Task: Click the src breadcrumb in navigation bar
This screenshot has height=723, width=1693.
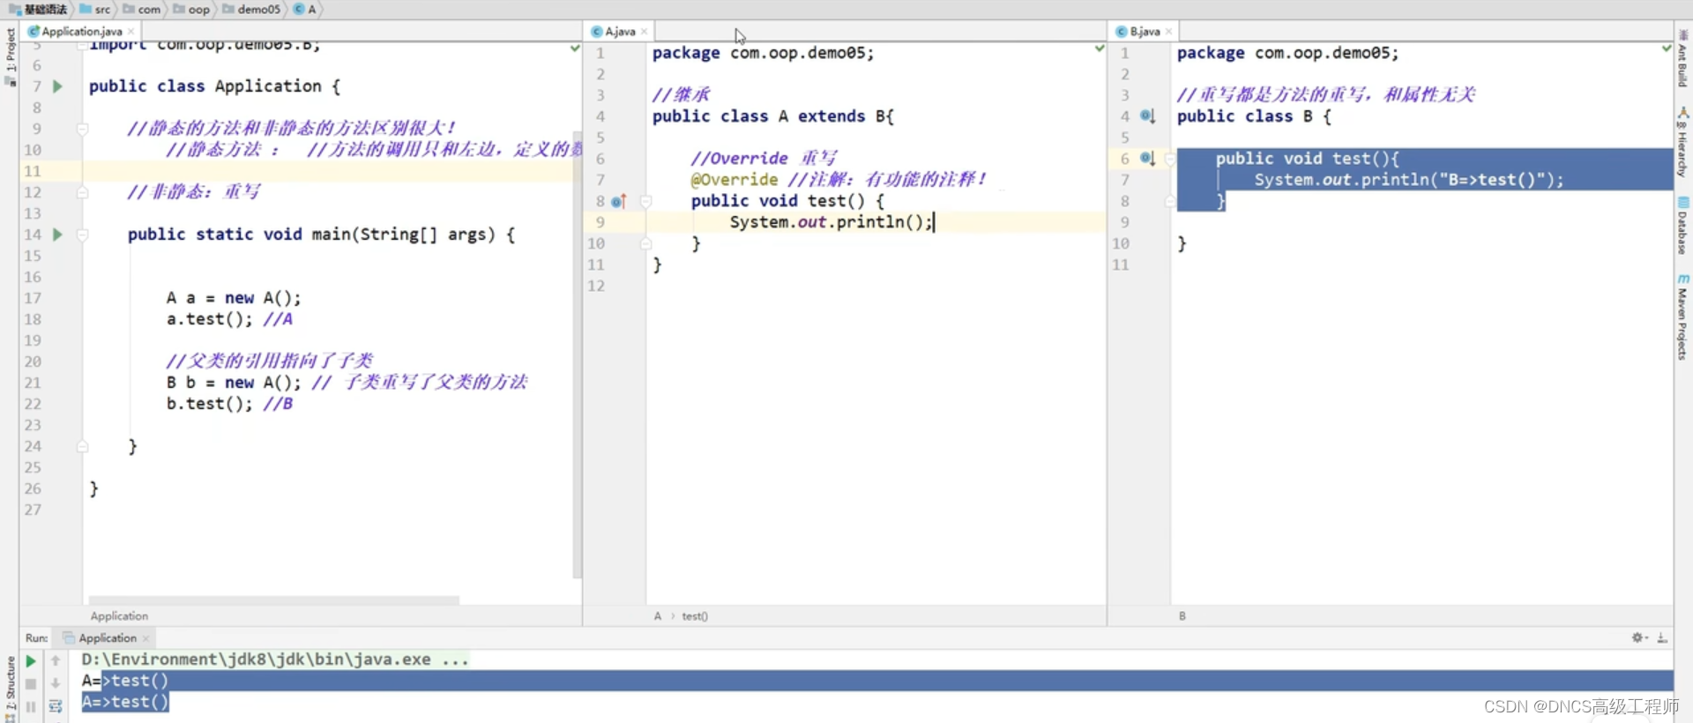Action: point(95,9)
